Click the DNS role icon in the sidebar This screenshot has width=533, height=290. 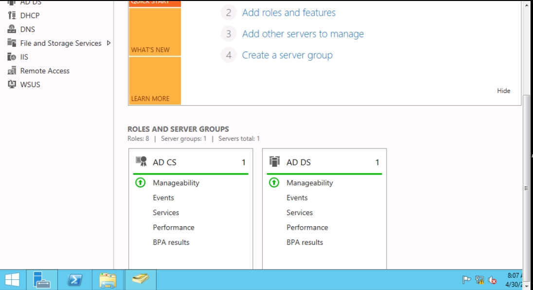point(12,29)
